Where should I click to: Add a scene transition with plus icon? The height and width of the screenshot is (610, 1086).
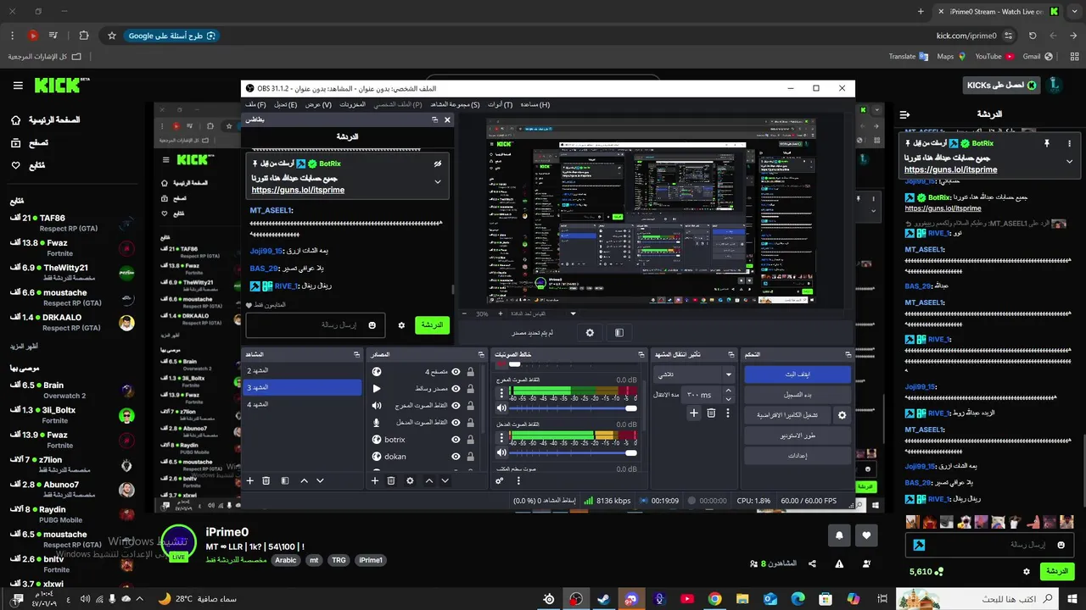693,413
